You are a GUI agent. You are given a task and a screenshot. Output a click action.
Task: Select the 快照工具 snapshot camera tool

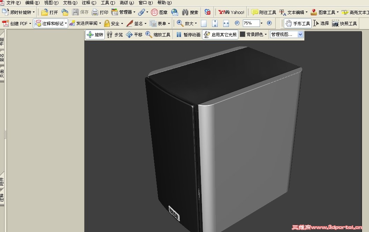click(345, 23)
